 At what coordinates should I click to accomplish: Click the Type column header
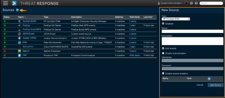tap(46, 17)
